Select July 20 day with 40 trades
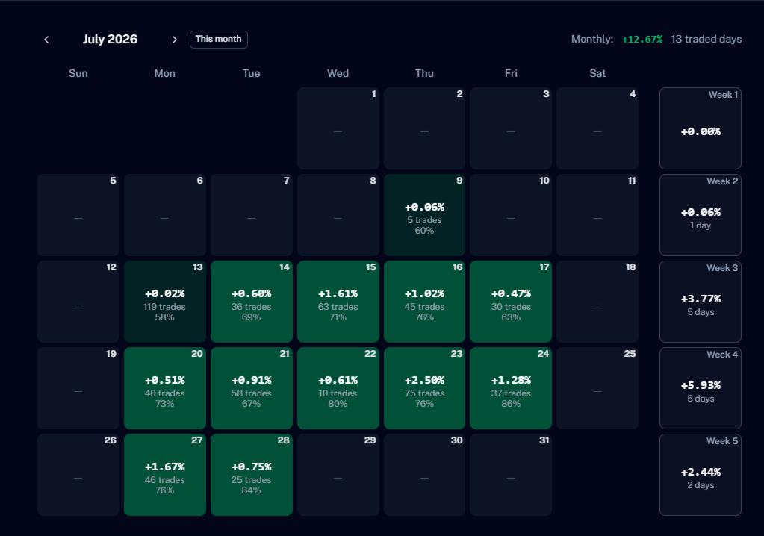This screenshot has width=764, height=536. pyautogui.click(x=165, y=388)
